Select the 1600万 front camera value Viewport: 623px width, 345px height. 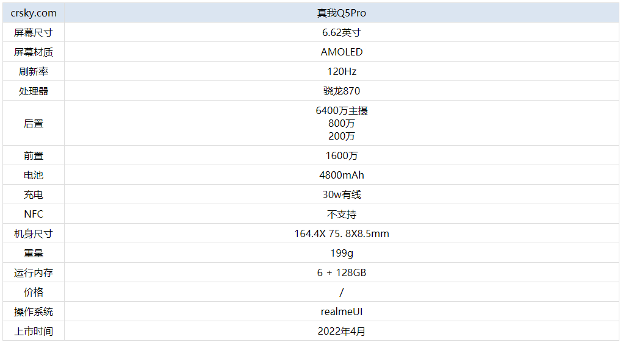point(341,155)
